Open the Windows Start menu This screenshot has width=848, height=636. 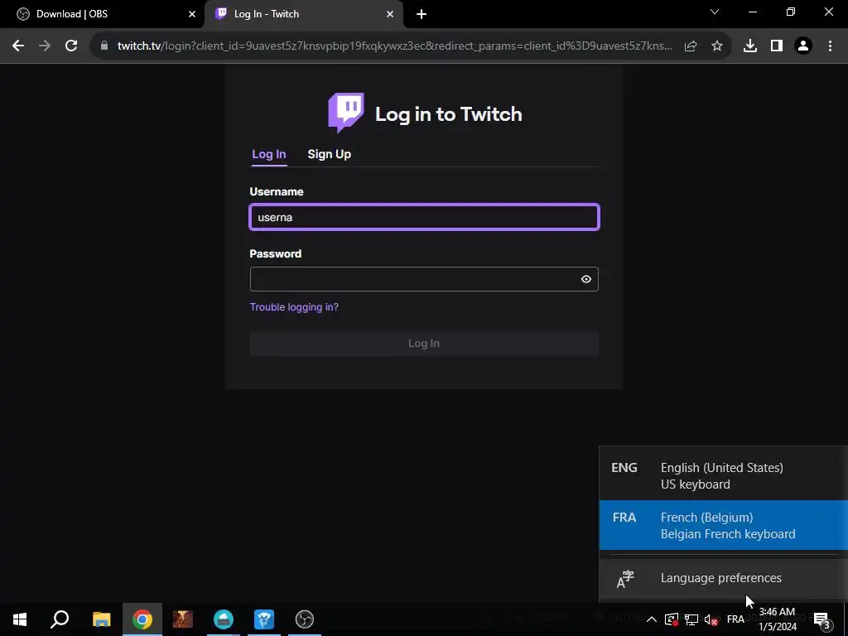20,619
